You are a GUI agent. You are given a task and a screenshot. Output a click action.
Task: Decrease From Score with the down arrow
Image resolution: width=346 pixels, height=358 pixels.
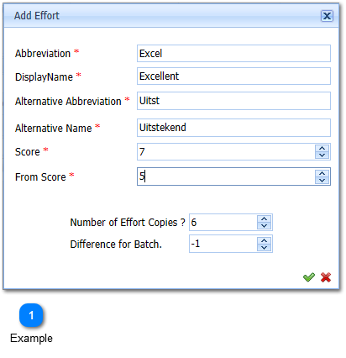tap(322, 180)
